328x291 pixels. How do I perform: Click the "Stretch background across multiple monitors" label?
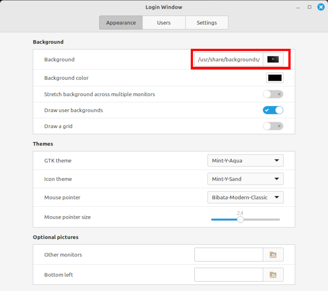(x=99, y=94)
